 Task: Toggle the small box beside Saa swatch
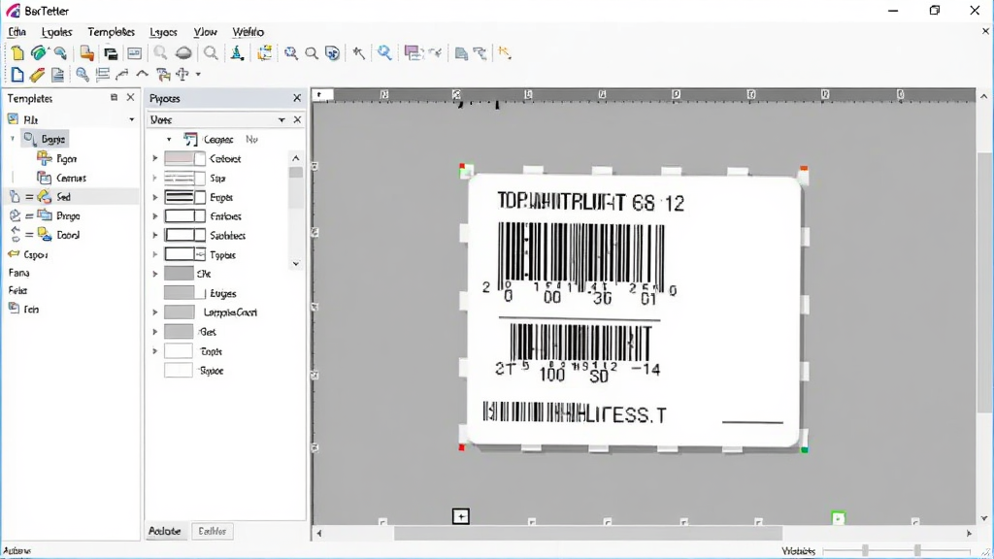(200, 179)
